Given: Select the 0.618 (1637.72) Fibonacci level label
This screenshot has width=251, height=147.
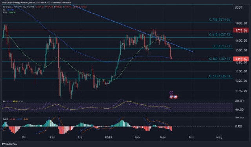Looking at the screenshot, I should (x=220, y=35).
